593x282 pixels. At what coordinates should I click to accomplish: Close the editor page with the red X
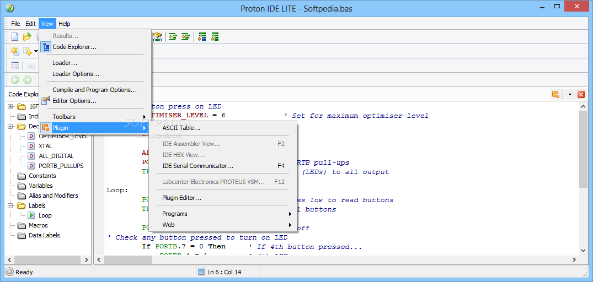581,94
